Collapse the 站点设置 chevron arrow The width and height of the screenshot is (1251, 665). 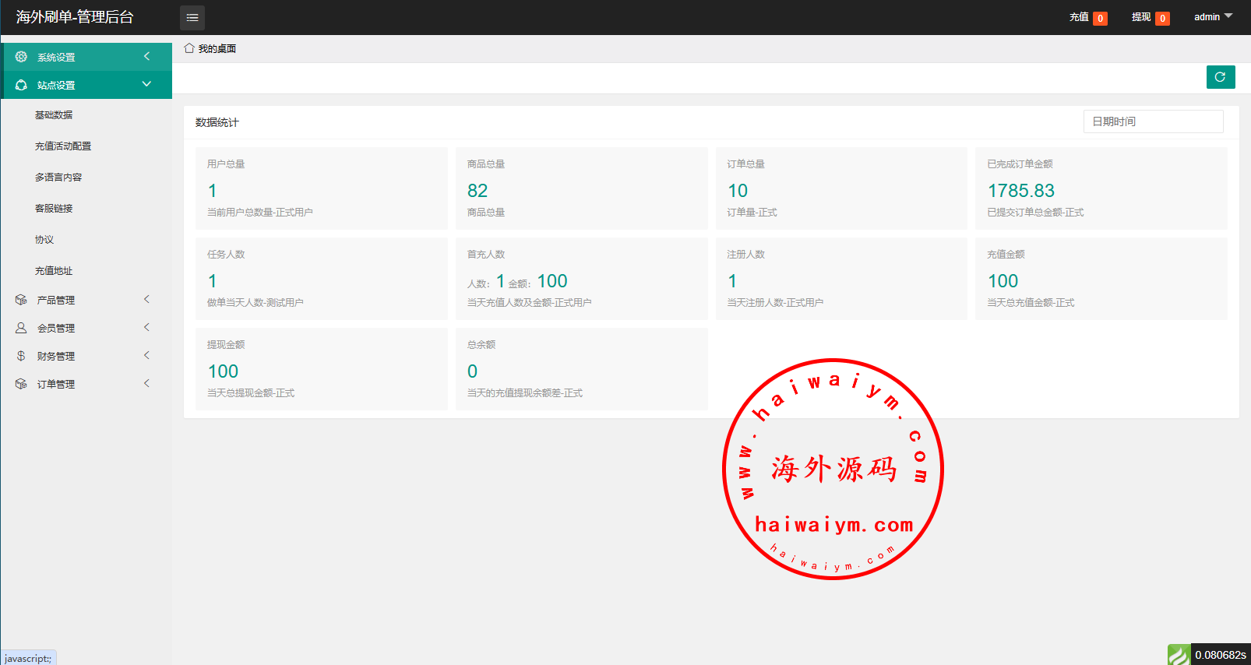click(x=146, y=84)
